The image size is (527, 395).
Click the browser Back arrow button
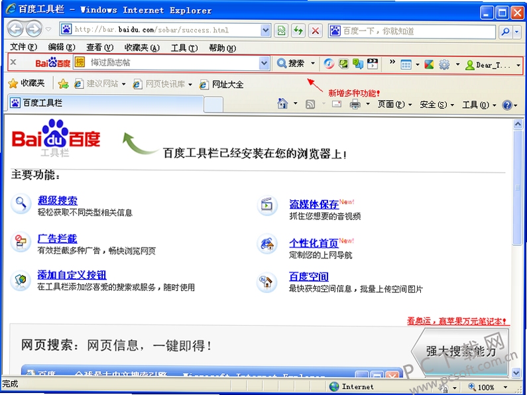(15, 30)
